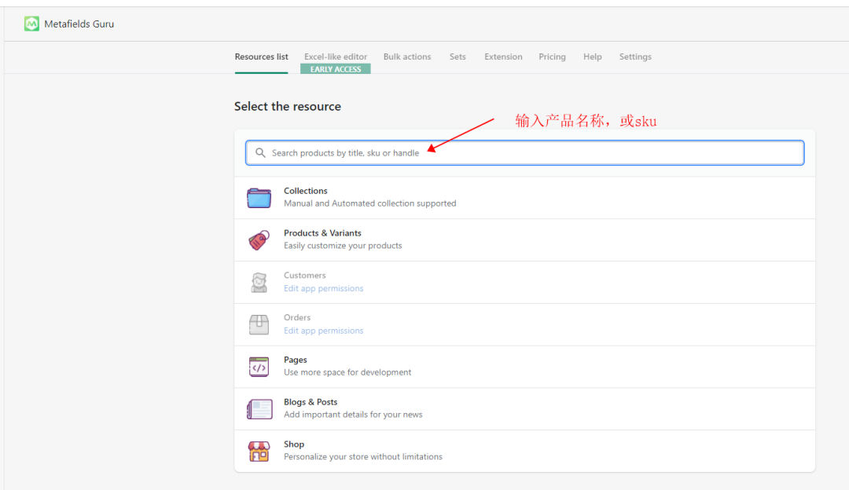Image resolution: width=849 pixels, height=490 pixels.
Task: Click the Metafields Guru logo icon
Action: pyautogui.click(x=31, y=24)
